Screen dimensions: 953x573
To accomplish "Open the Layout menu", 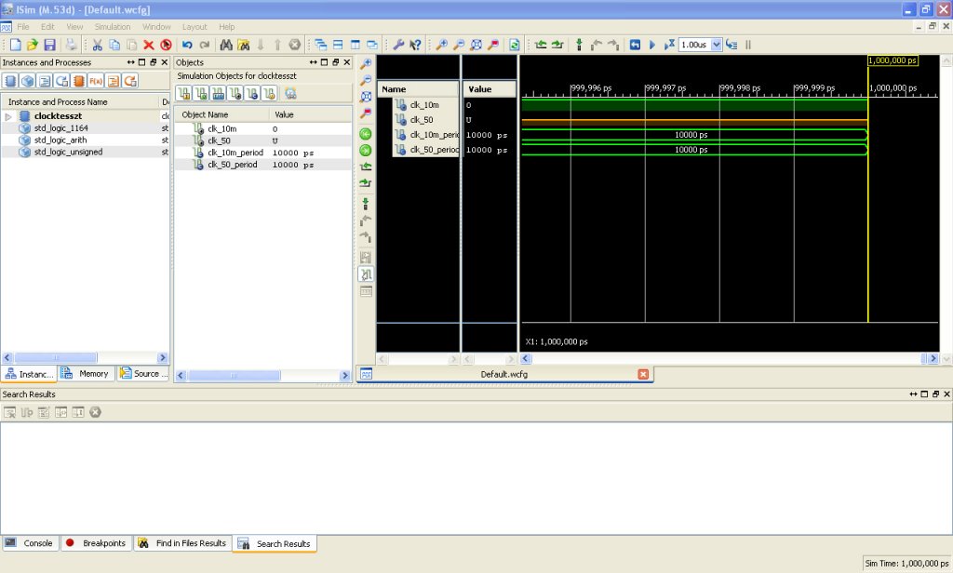I will click(195, 27).
